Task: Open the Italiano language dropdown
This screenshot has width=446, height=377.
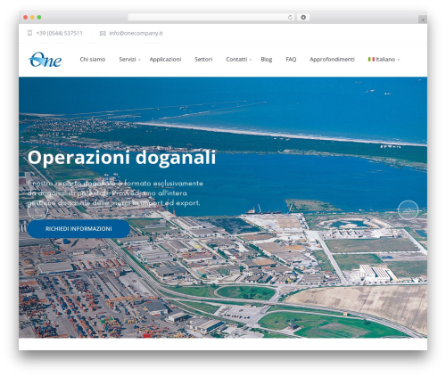Action: (384, 60)
